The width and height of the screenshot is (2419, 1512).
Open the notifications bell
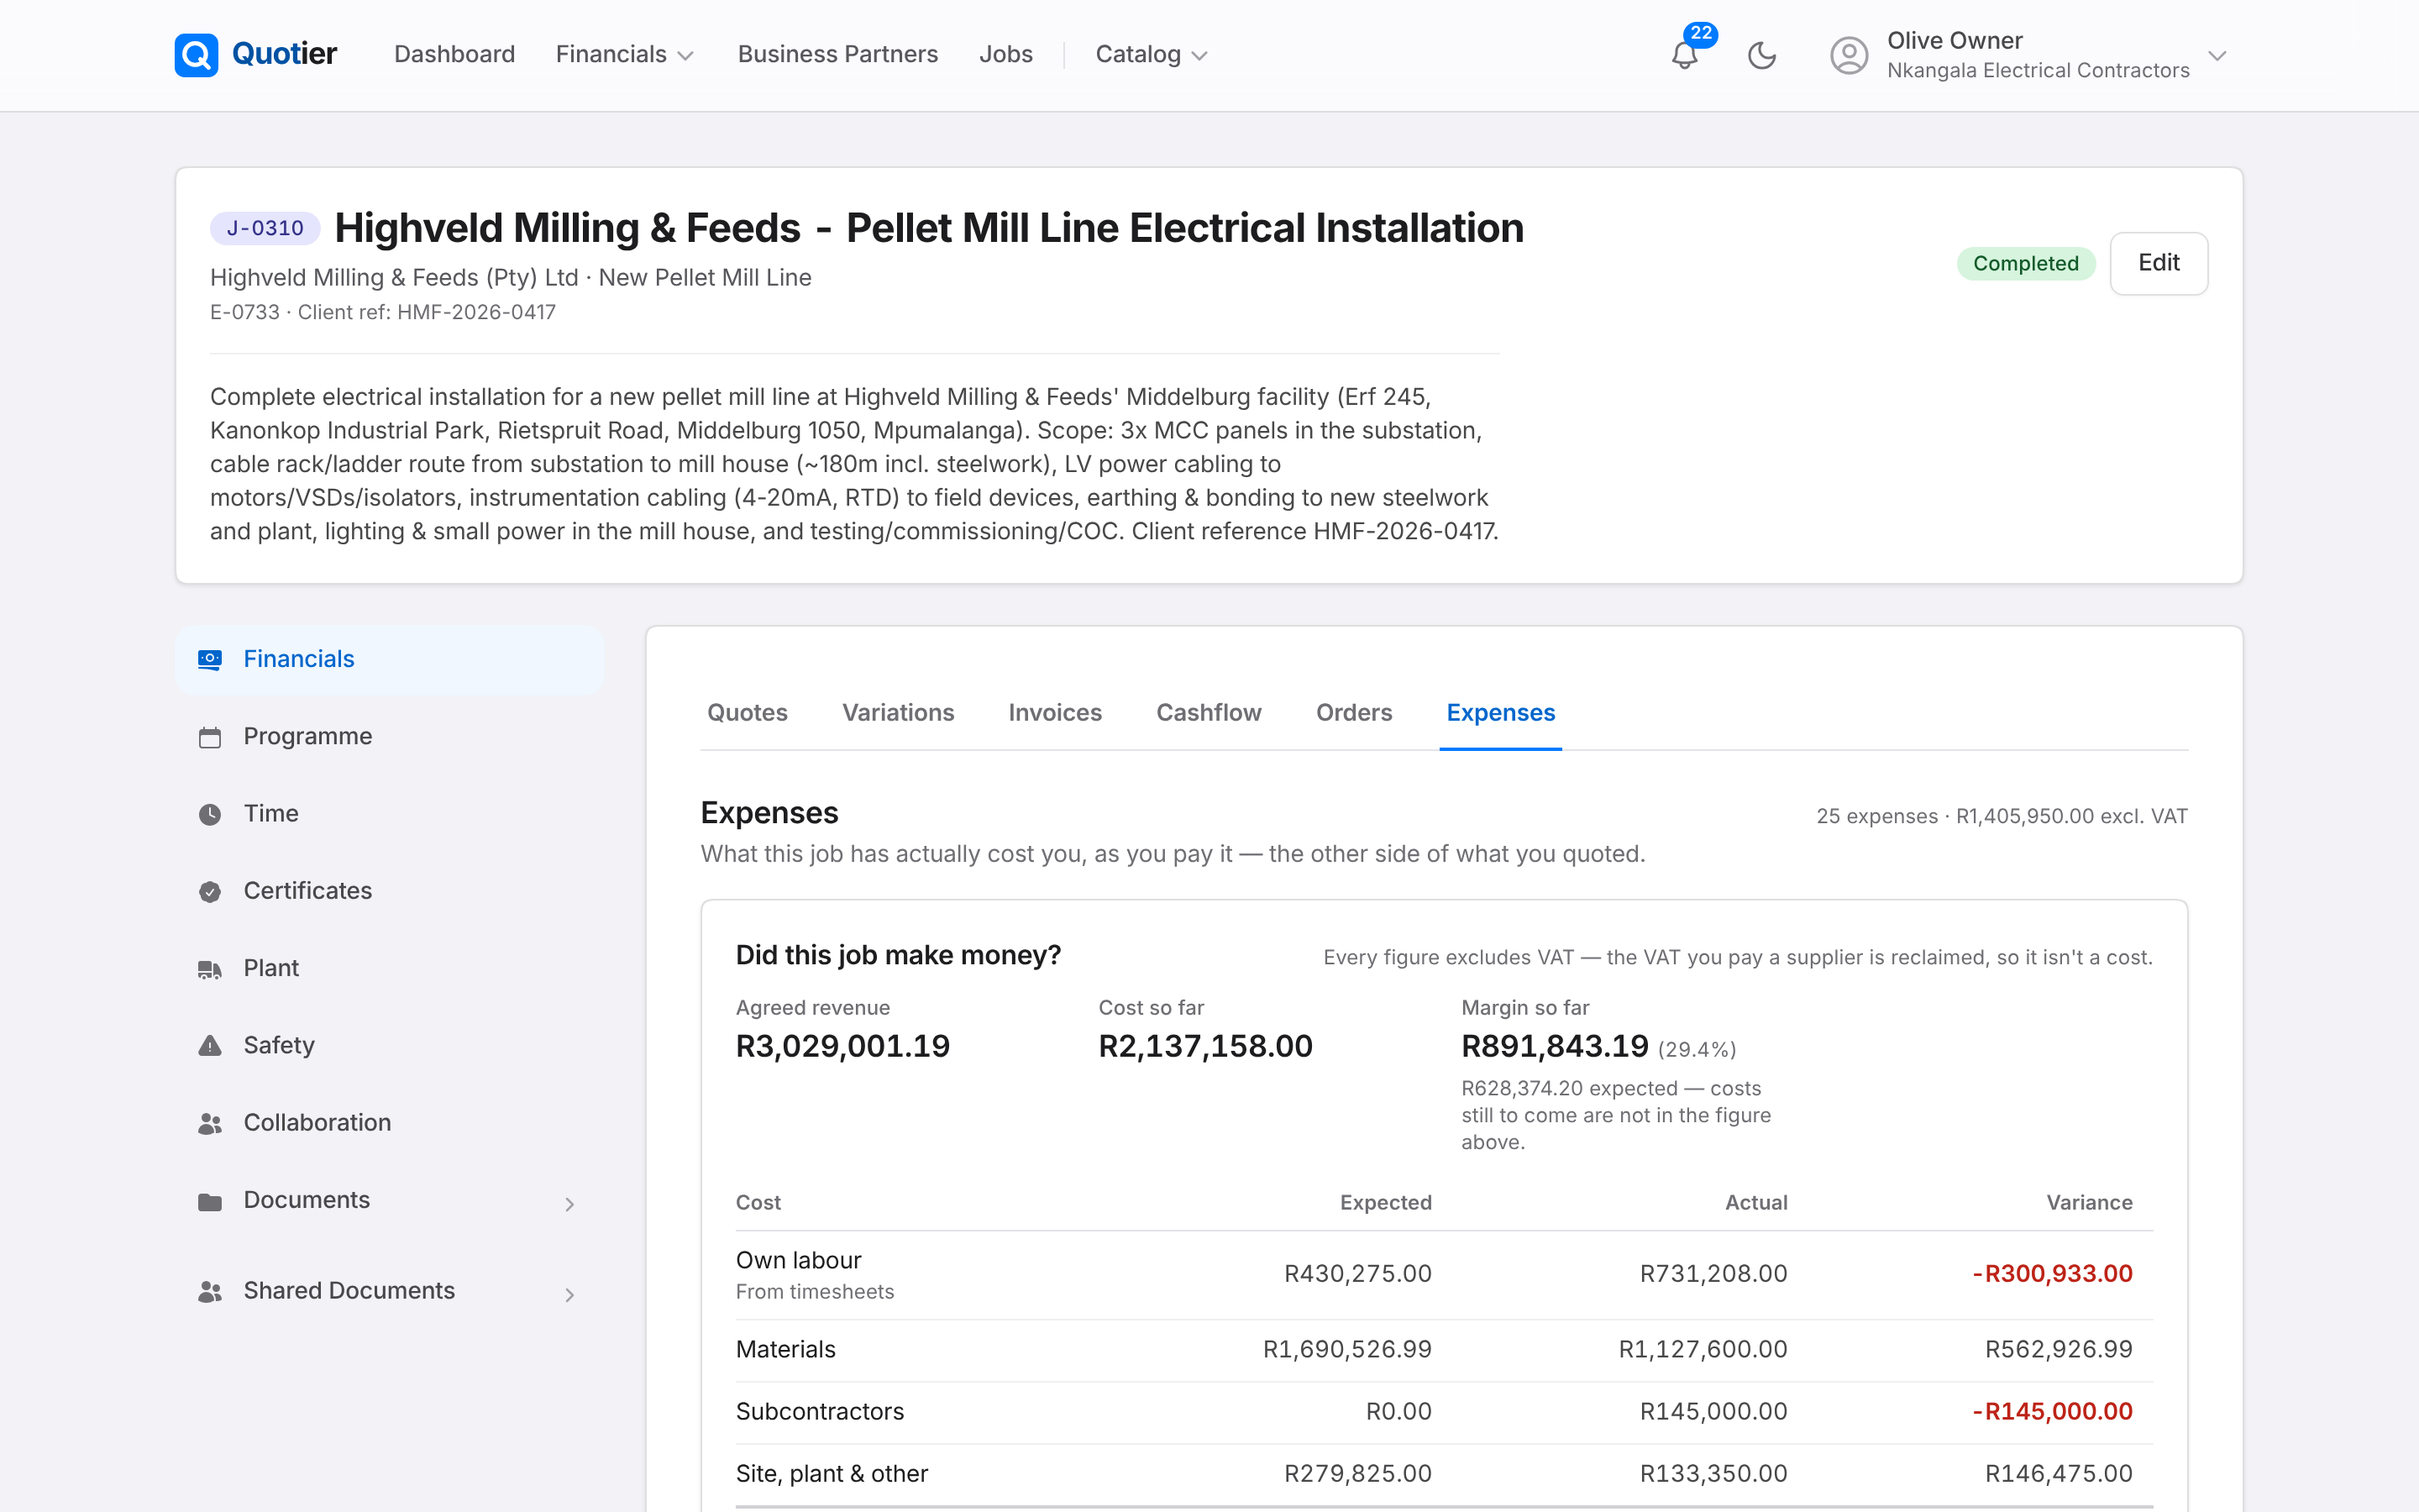click(1684, 55)
